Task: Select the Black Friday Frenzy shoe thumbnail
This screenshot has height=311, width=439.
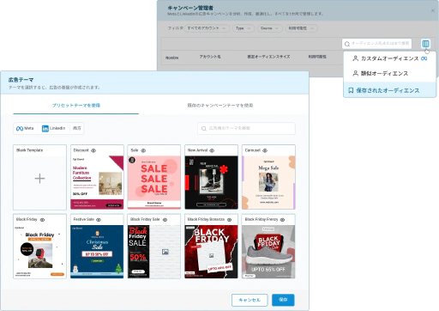Action: pos(268,252)
